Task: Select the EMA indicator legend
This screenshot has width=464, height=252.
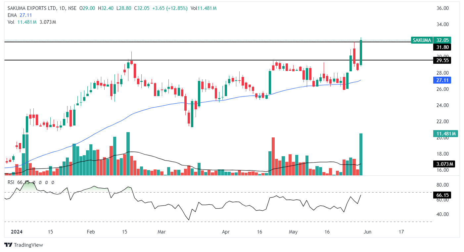Action: (12, 15)
